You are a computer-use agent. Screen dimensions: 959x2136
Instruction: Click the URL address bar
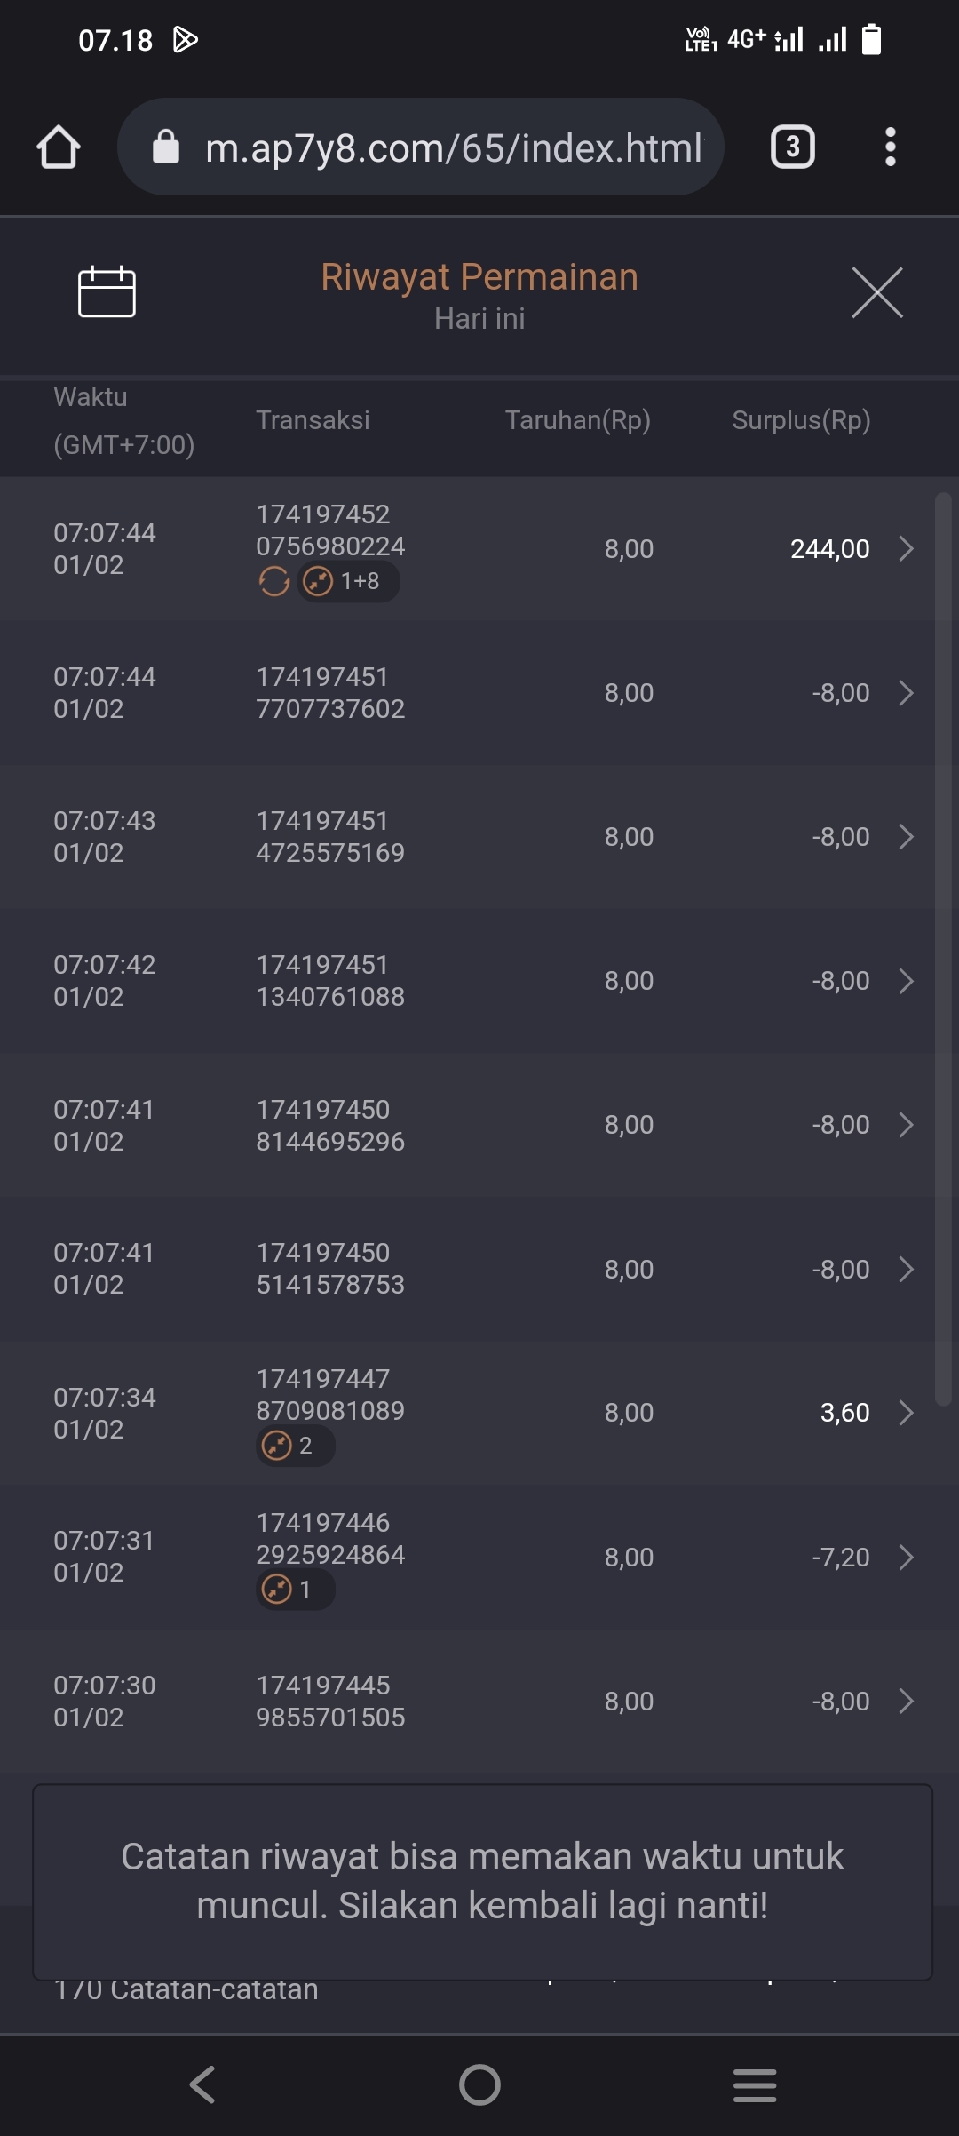coord(453,147)
